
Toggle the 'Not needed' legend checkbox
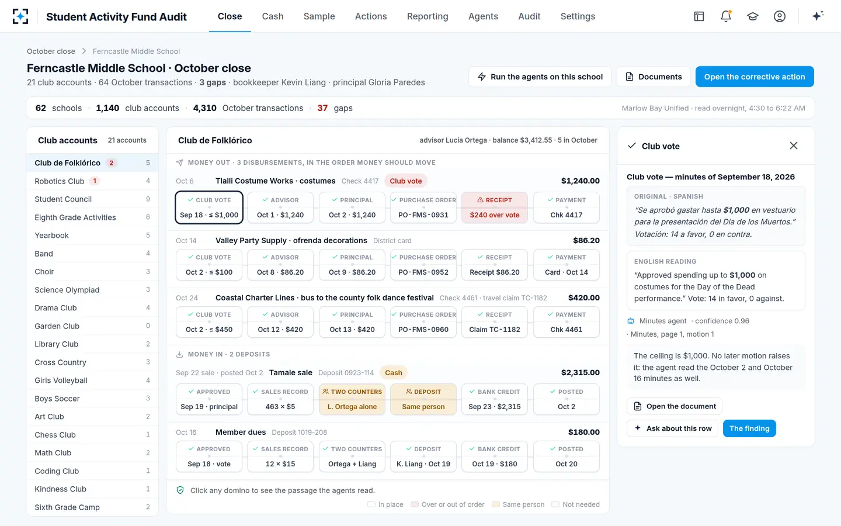pos(555,504)
